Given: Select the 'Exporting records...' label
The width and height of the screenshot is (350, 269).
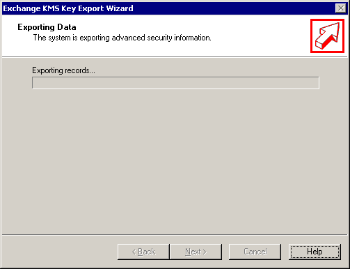Looking at the screenshot, I should [63, 70].
